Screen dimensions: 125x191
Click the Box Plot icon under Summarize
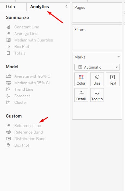[x=8, y=47]
